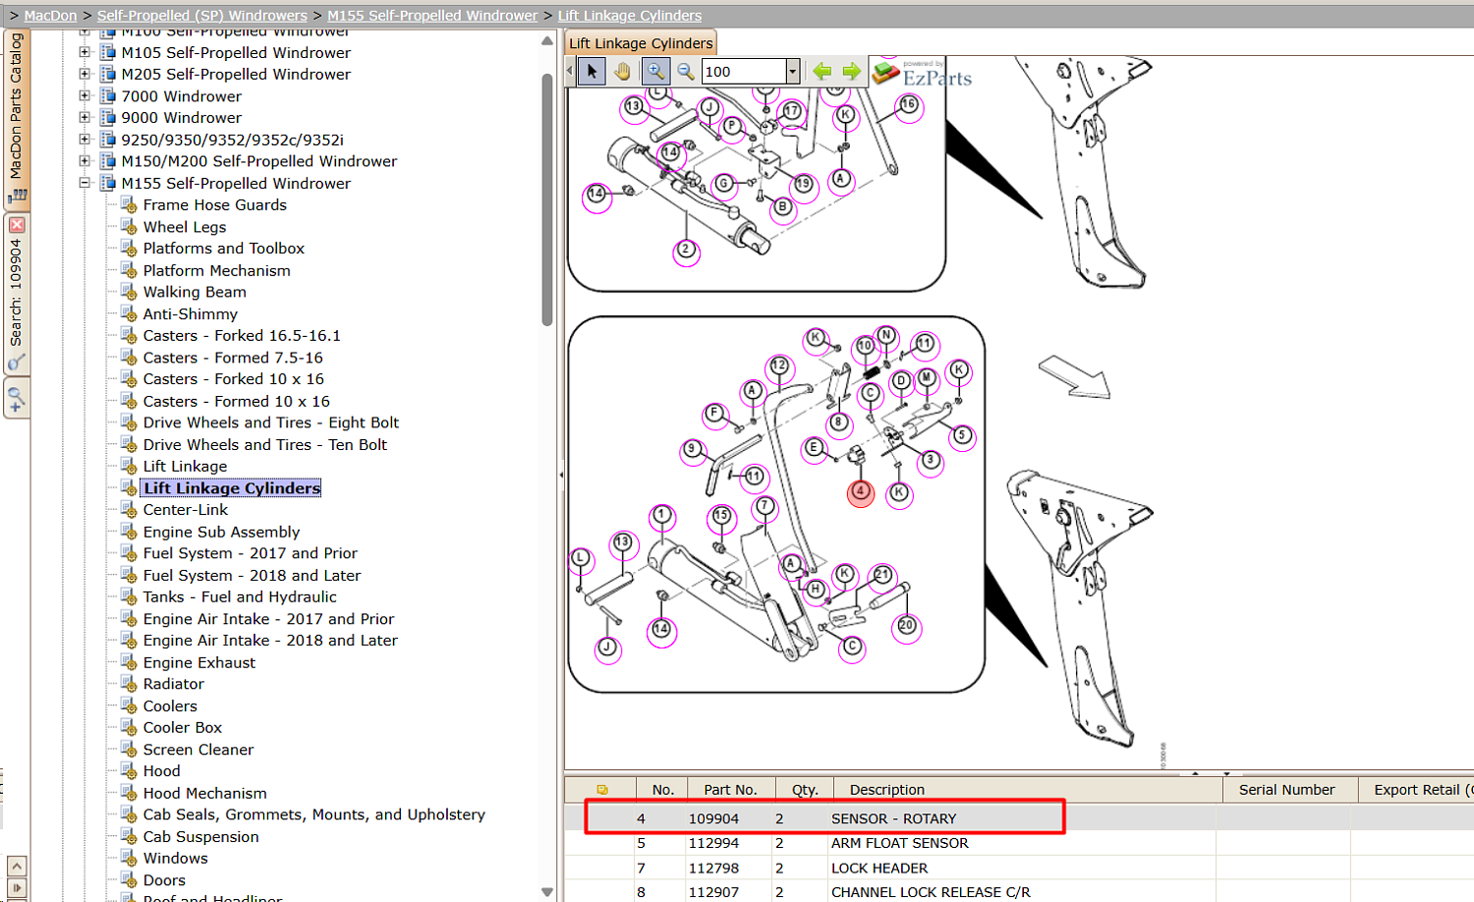Open Engine Air Intake - 2017 and Prior
The image size is (1474, 902).
268,619
